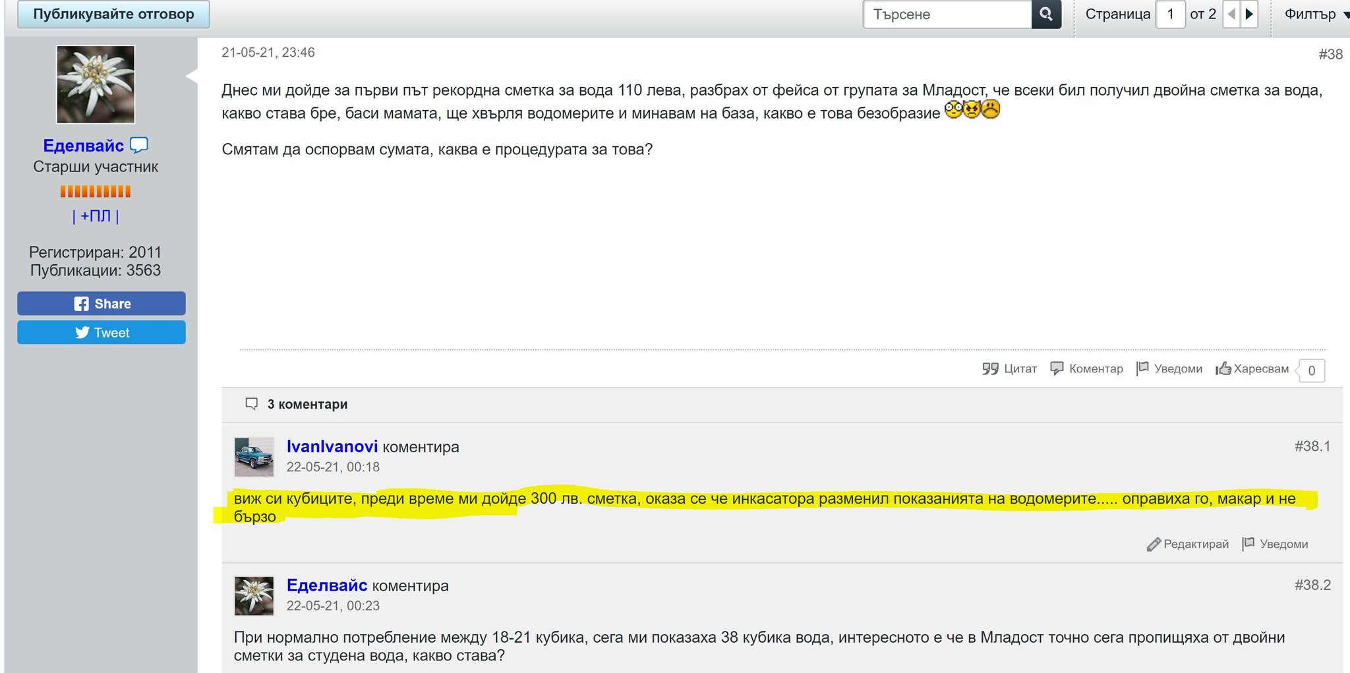This screenshot has height=673, width=1350.
Task: Open the IvanIvanovi username link
Action: [x=332, y=446]
